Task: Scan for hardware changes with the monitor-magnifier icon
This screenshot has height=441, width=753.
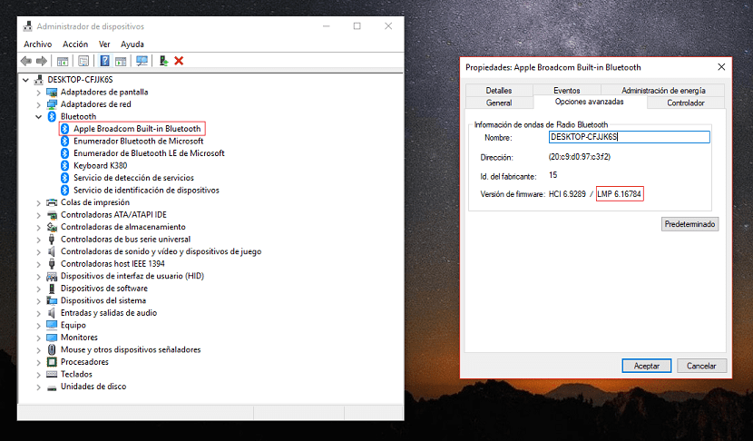Action: (142, 61)
